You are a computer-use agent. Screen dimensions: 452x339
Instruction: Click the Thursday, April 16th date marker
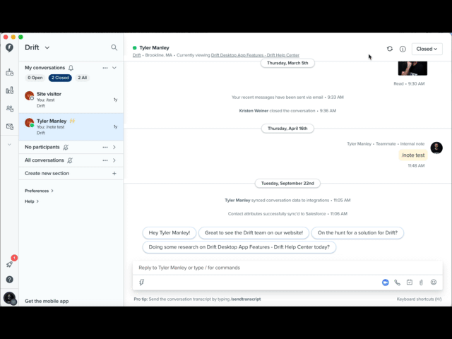click(287, 129)
